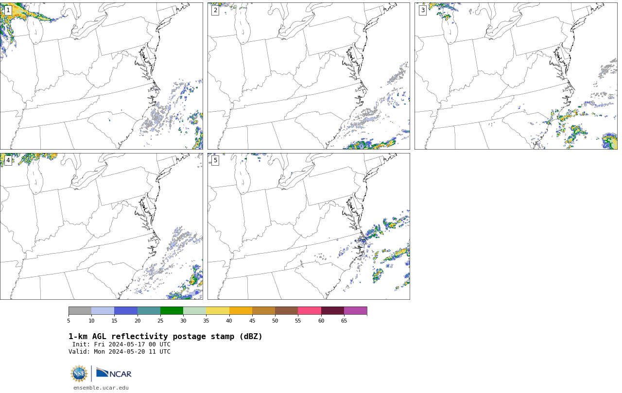Open ensemble member 4 map thumbnail

click(x=102, y=226)
